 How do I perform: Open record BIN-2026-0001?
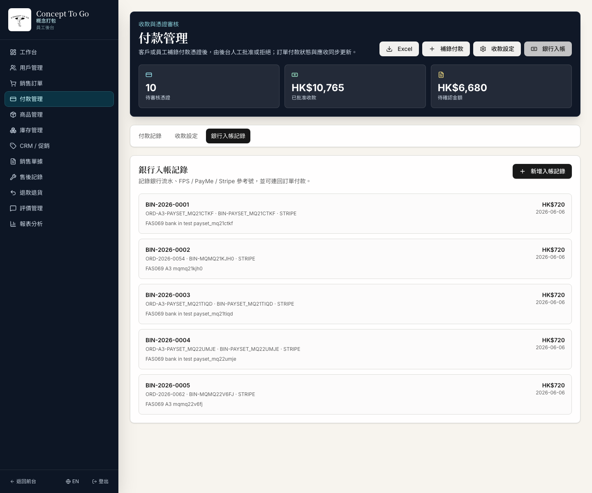tap(355, 214)
